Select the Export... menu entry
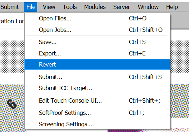This screenshot has height=132, width=189. [97, 53]
